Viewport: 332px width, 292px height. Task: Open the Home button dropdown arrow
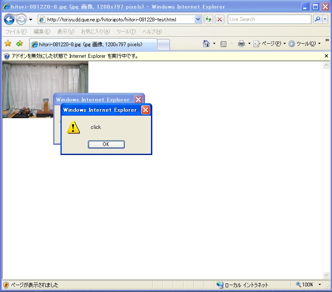tap(214, 44)
